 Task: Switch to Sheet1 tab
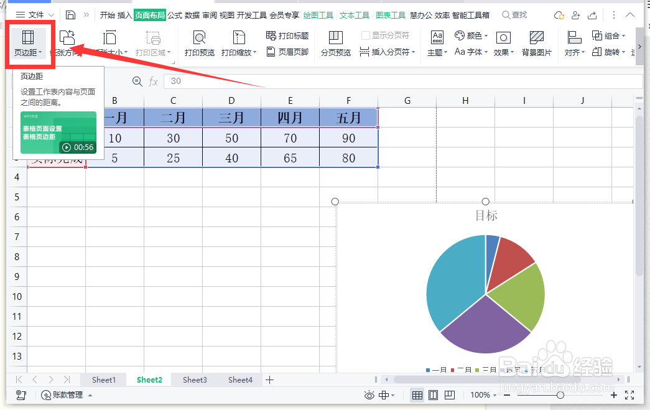coord(104,380)
